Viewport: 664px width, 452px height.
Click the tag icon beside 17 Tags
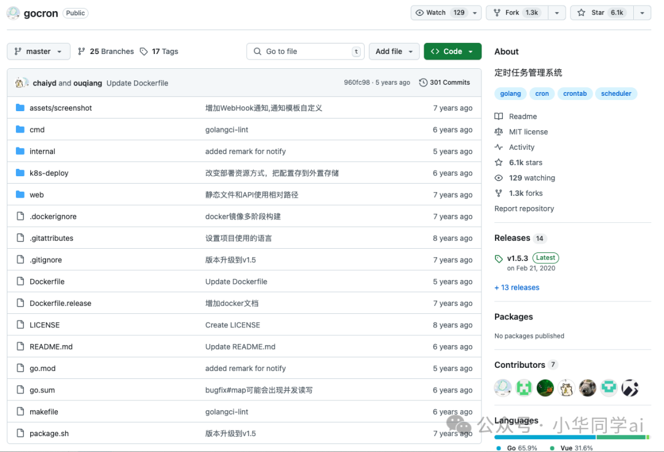click(144, 51)
